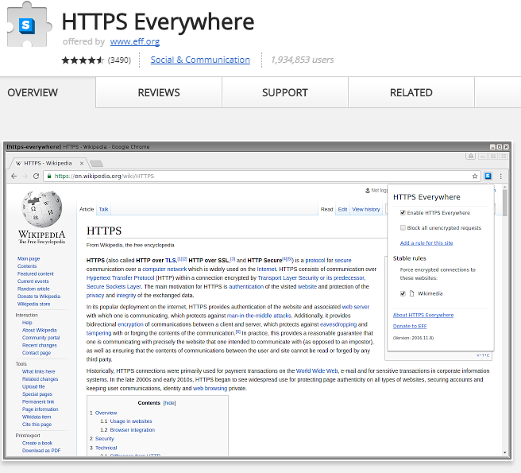
Task: Open the Chrome three-dot menu
Action: click(x=500, y=176)
